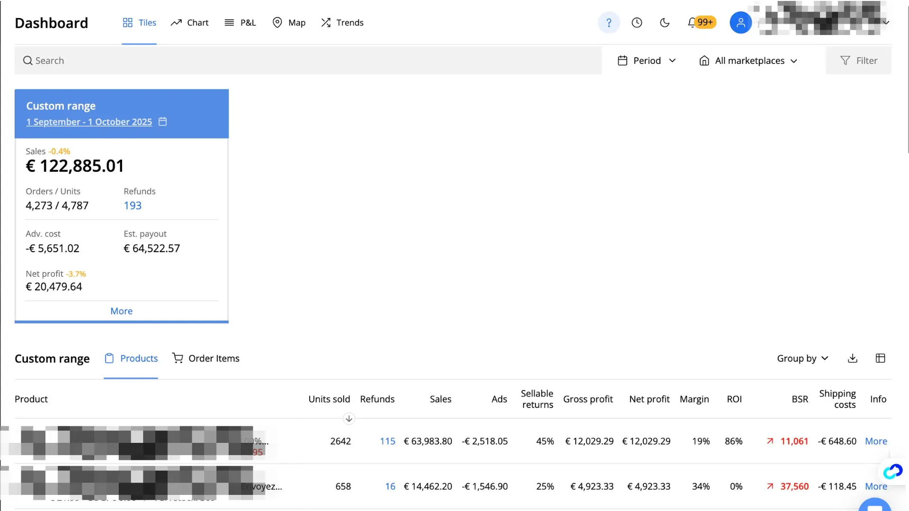909x511 pixels.
Task: Expand the All marketplaces selector
Action: [749, 61]
